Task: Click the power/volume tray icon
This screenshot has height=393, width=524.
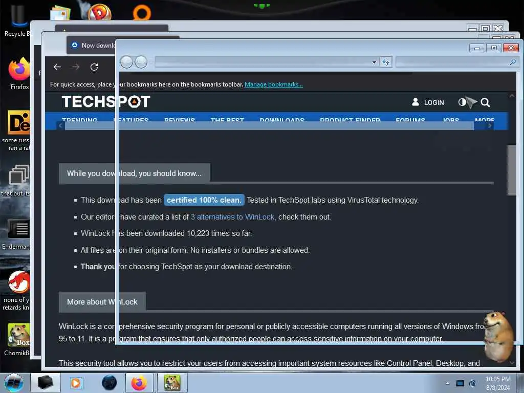Action: [x=472, y=383]
